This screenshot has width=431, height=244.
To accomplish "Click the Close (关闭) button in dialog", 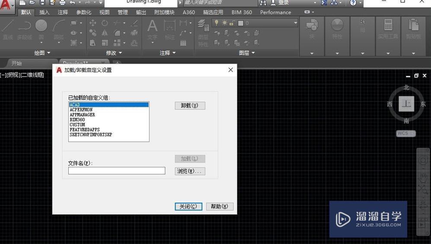I will (x=188, y=206).
